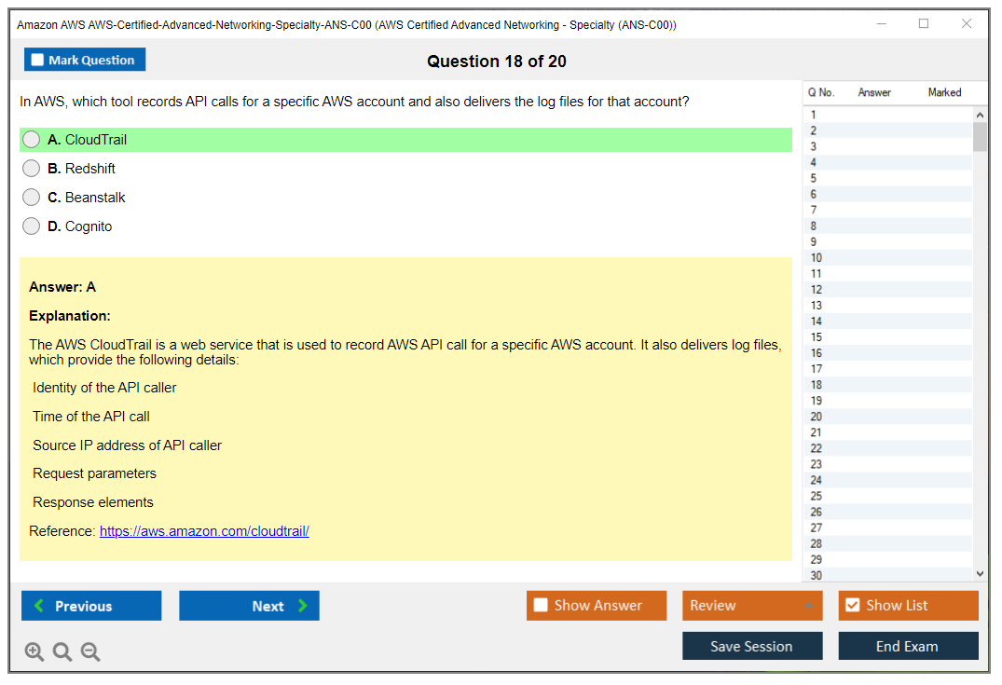
Task: Pick option D. Cognito
Action: pos(32,226)
